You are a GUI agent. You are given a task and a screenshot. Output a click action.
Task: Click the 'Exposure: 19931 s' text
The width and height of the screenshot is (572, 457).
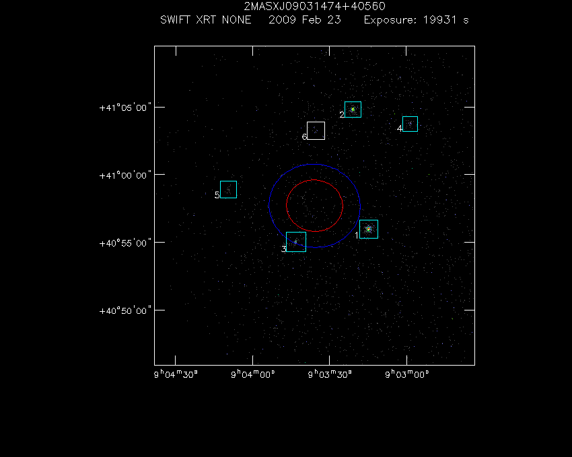point(417,19)
